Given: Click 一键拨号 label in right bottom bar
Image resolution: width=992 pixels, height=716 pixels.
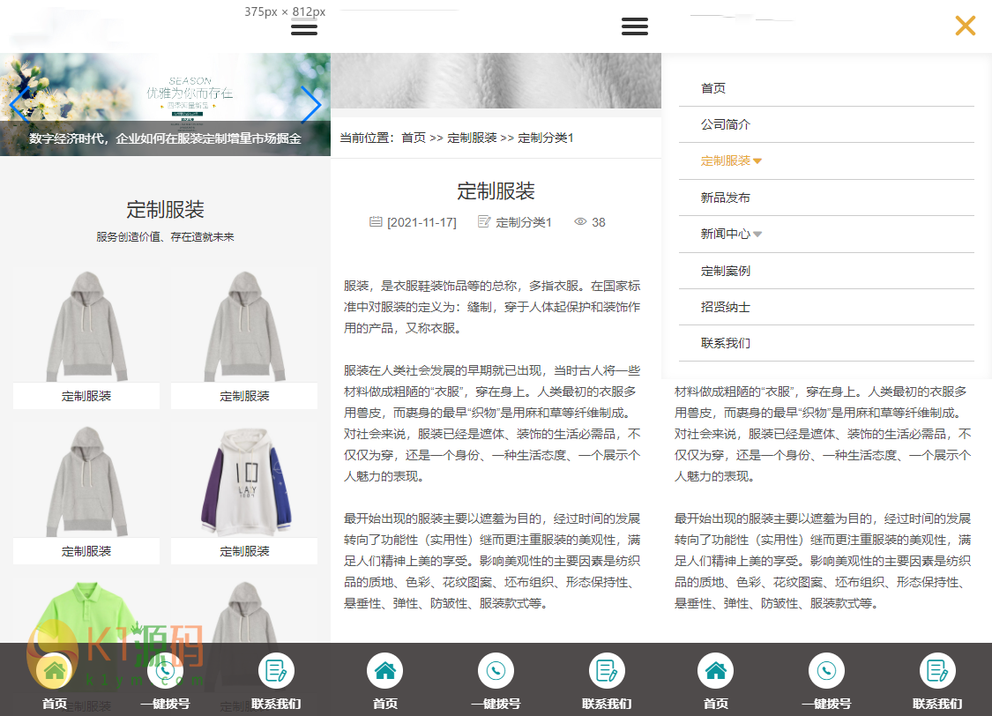Looking at the screenshot, I should click(827, 704).
